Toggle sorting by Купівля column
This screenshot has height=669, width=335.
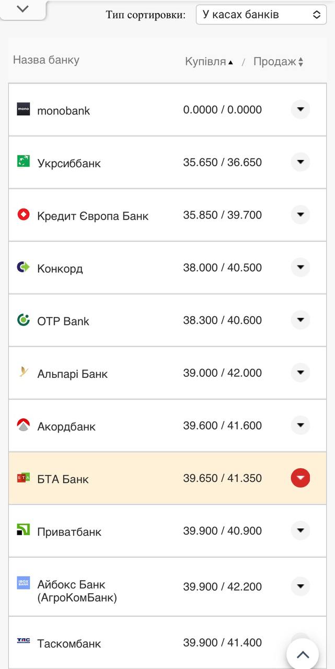207,61
